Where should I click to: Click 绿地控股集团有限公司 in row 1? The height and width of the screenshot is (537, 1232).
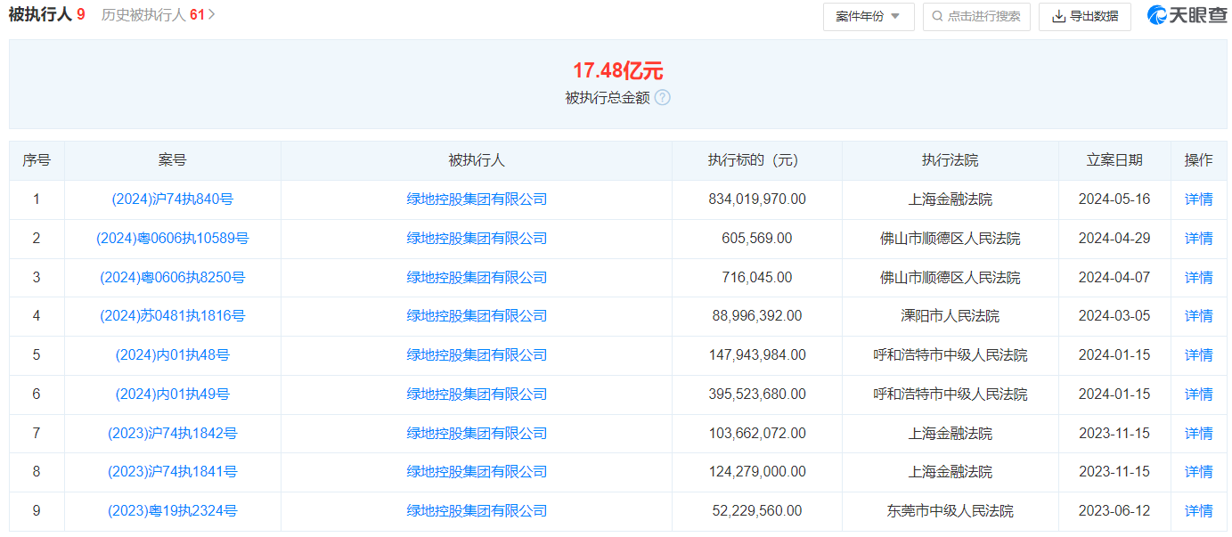[x=477, y=199]
